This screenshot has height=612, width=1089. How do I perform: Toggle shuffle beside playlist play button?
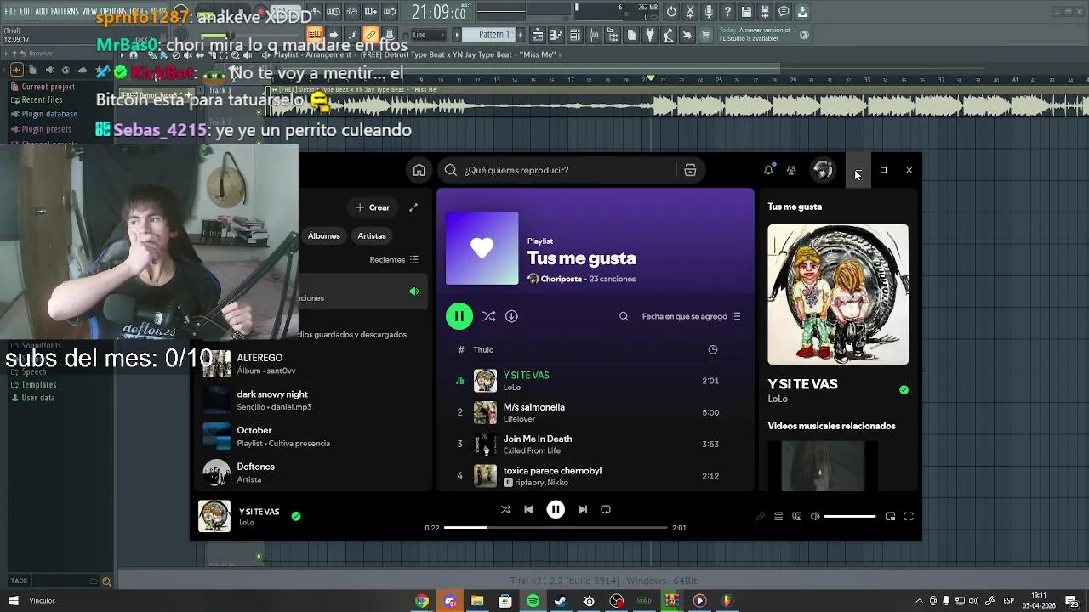[x=488, y=316]
